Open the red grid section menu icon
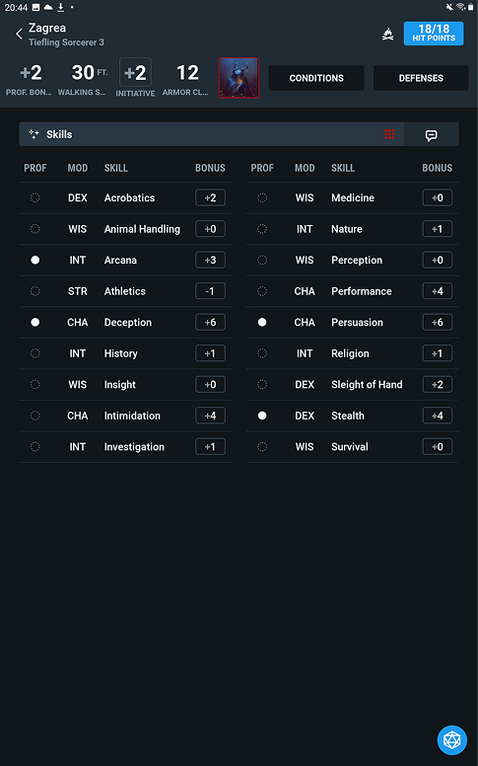Image resolution: width=478 pixels, height=766 pixels. point(389,134)
